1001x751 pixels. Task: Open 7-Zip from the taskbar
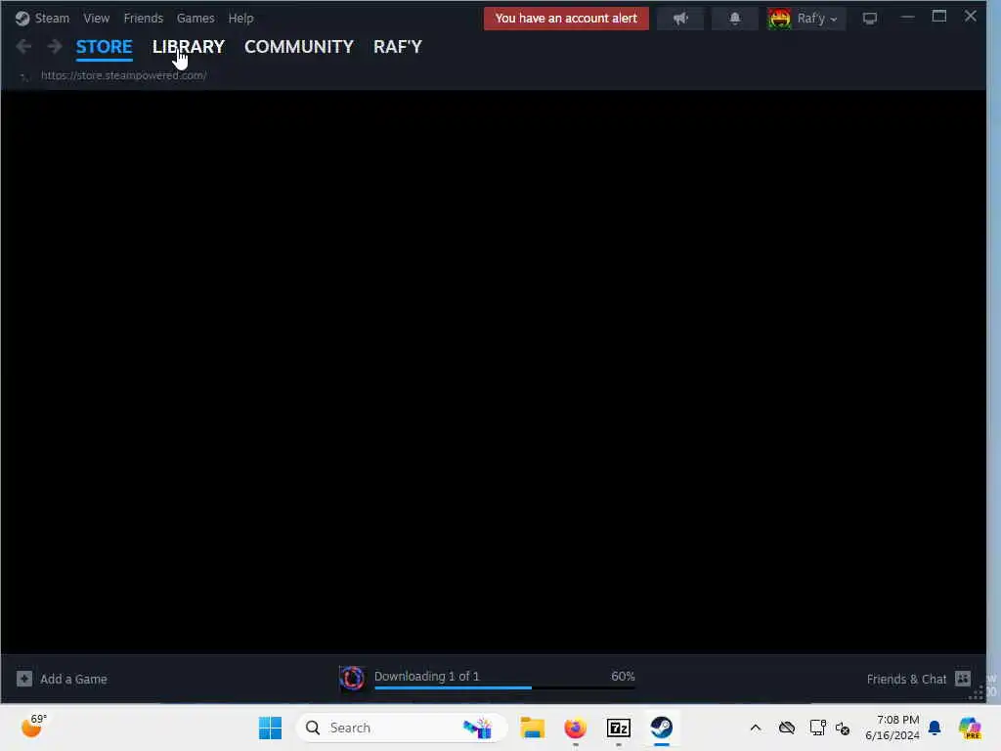pyautogui.click(x=619, y=728)
